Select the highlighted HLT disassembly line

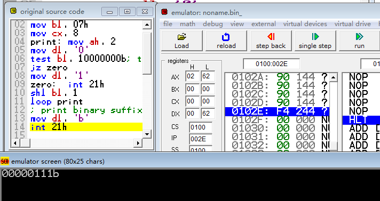pos(361,120)
